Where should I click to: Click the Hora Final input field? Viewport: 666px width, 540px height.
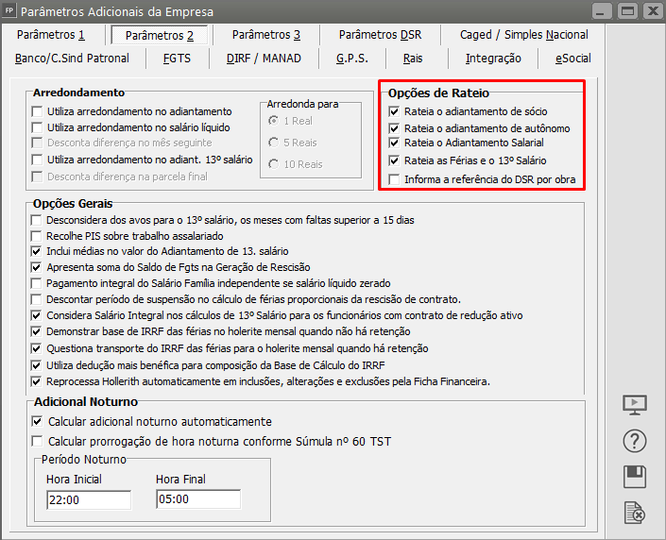tap(198, 499)
